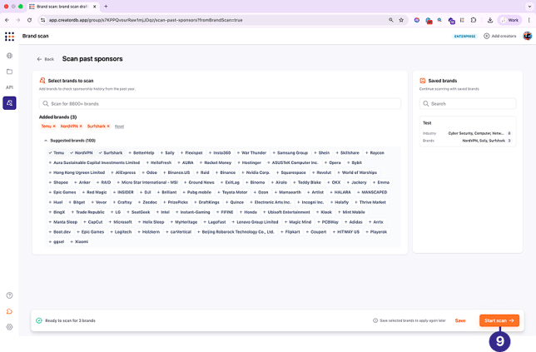Open the settings gear in the sidebar

coord(9,327)
